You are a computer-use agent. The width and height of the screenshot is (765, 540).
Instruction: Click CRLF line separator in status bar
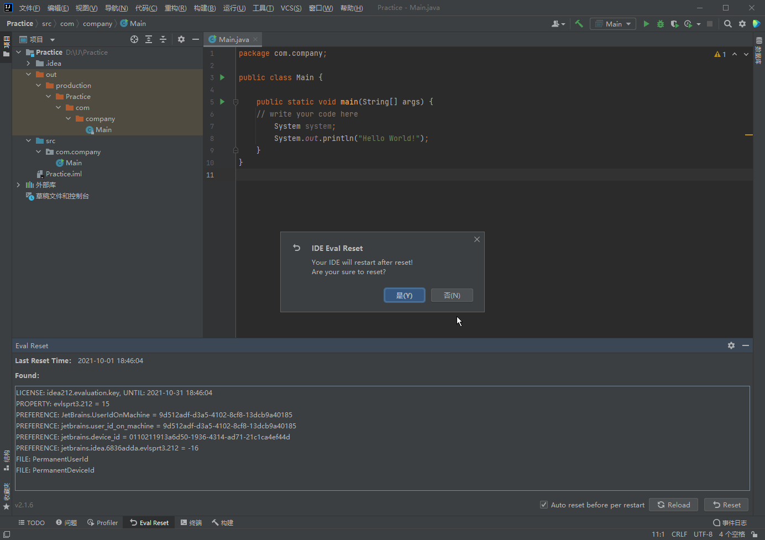(679, 534)
